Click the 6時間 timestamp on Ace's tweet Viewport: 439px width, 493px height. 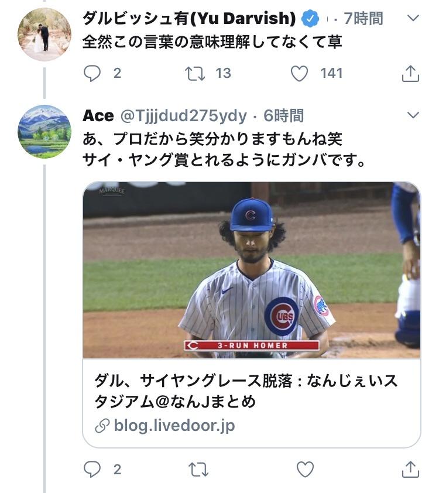click(x=284, y=116)
